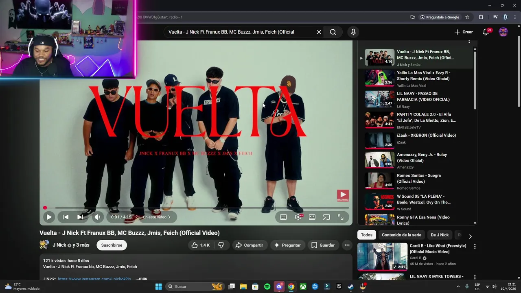Open the Chrome three-dot menu
This screenshot has height=293, width=521.
pyautogui.click(x=515, y=17)
